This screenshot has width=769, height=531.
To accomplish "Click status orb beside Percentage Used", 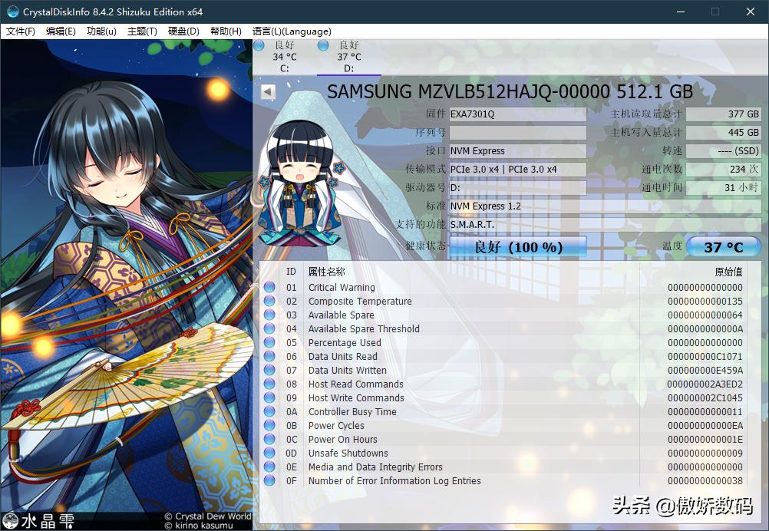I will coord(269,343).
